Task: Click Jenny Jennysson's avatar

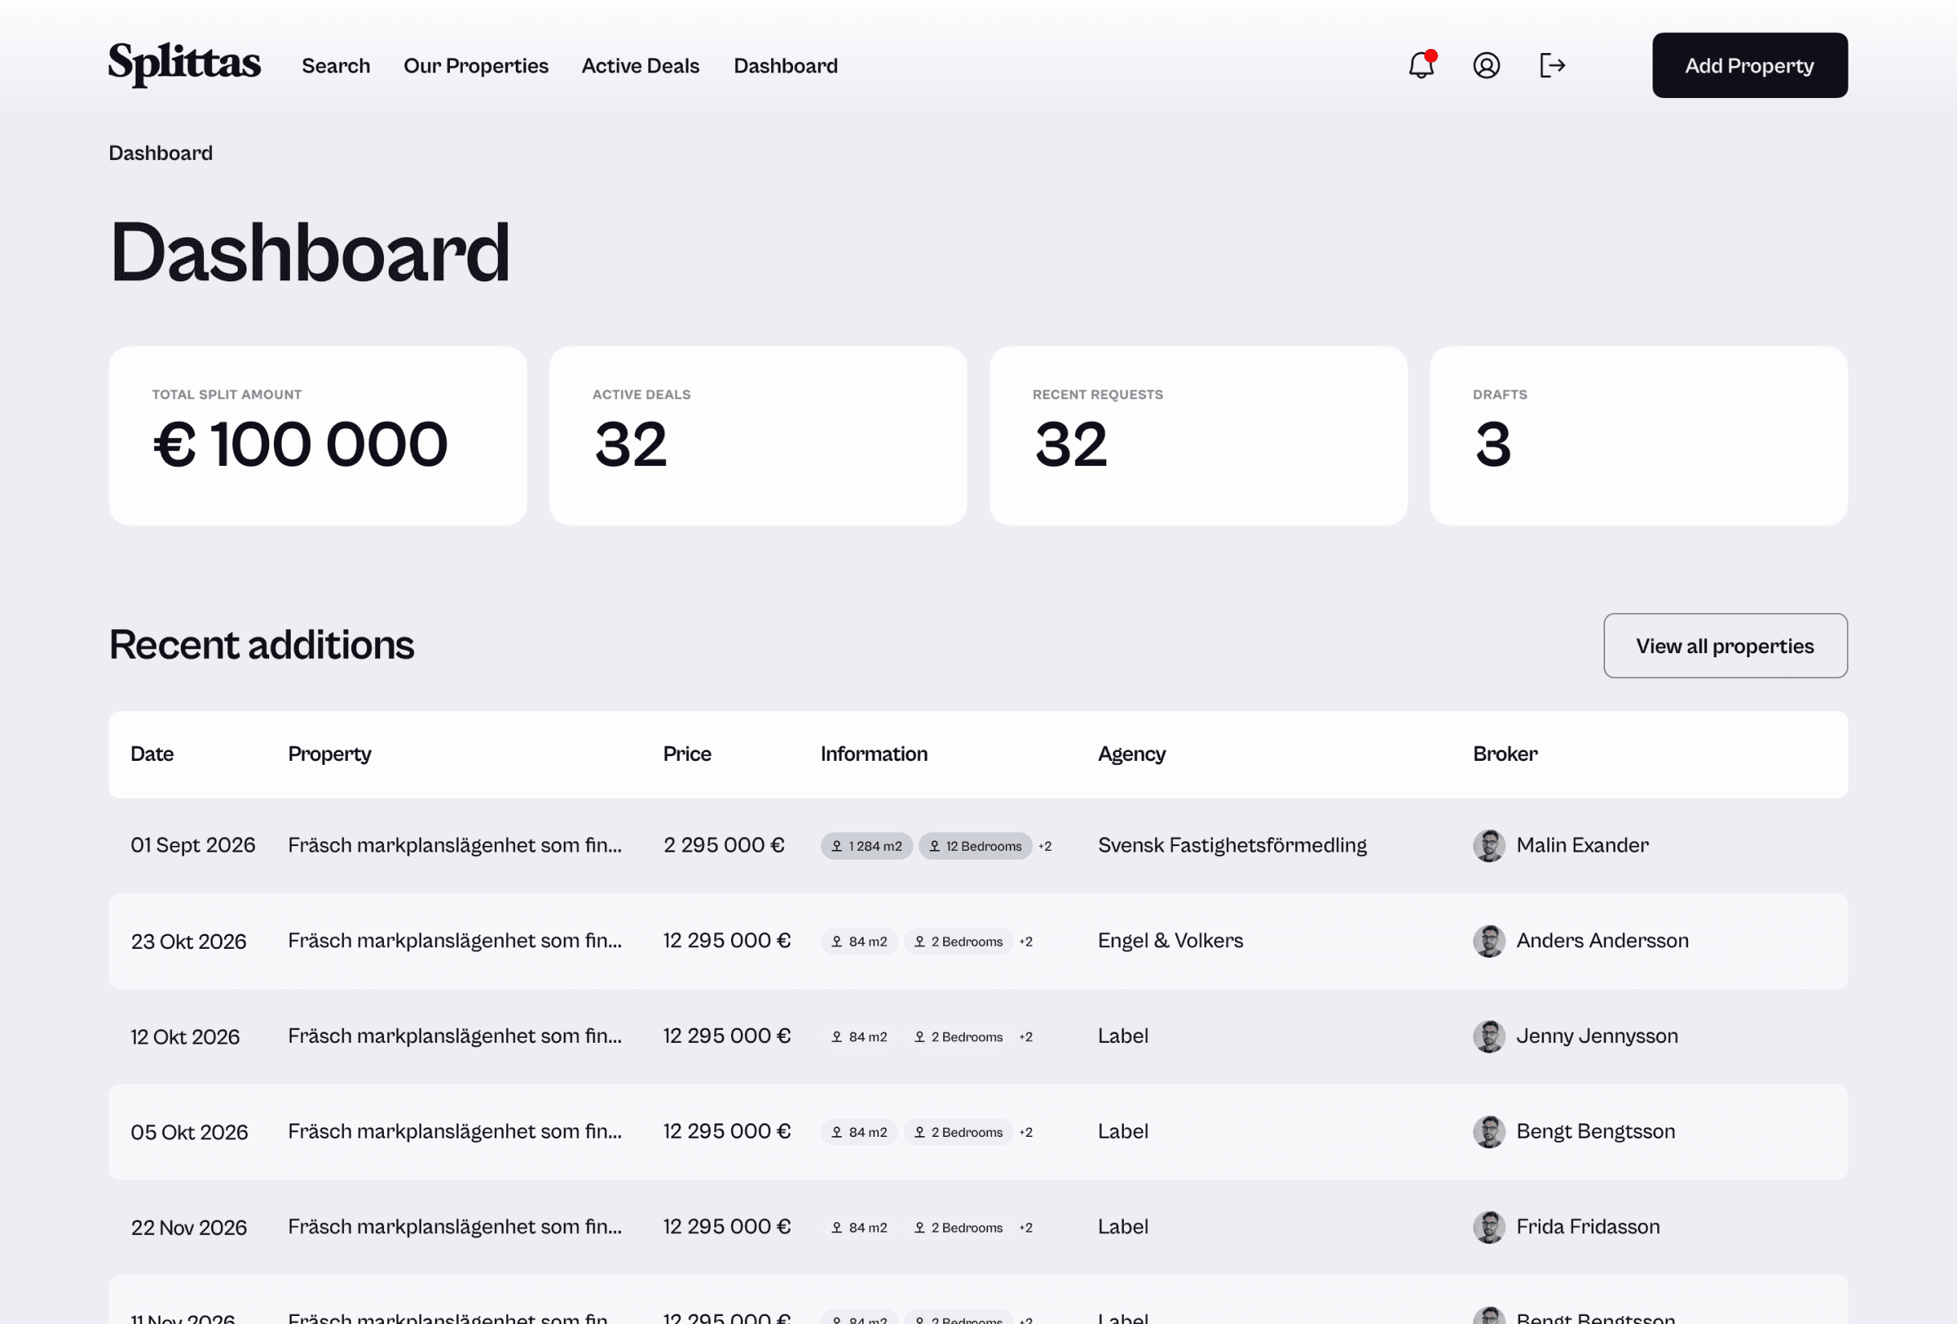Action: [x=1489, y=1036]
